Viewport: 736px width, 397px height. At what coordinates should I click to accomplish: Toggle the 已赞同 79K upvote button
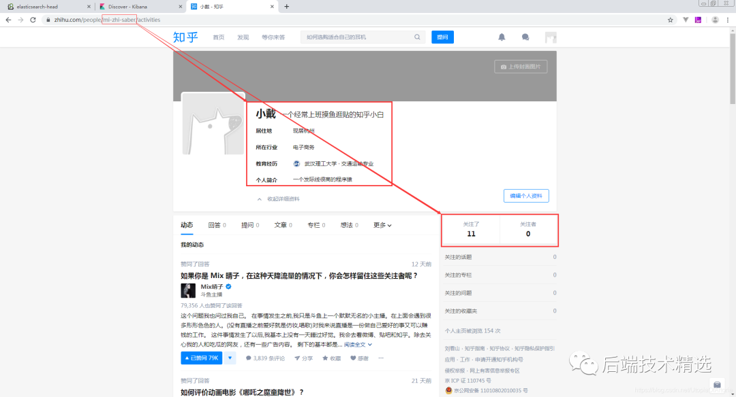(x=201, y=358)
